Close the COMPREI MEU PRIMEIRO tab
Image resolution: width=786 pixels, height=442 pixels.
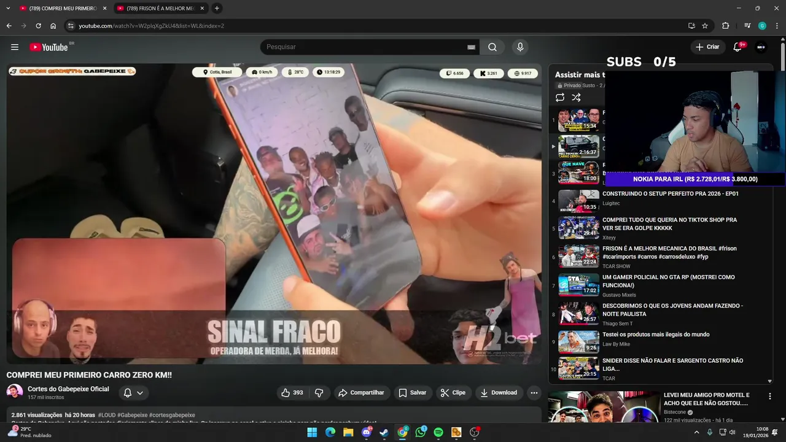(x=104, y=9)
